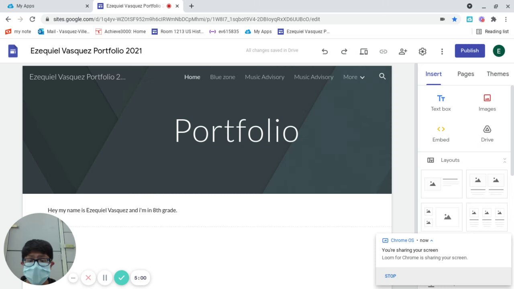Insert a Text box
This screenshot has height=289, width=514.
pos(441,103)
